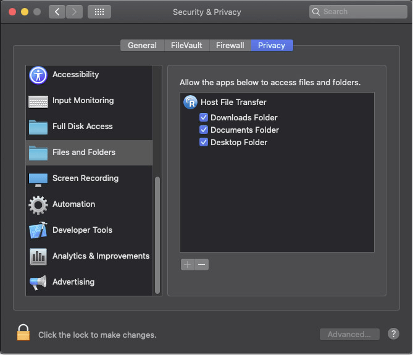The height and width of the screenshot is (355, 413).
Task: Choose the Advertising label
Action: 73,282
